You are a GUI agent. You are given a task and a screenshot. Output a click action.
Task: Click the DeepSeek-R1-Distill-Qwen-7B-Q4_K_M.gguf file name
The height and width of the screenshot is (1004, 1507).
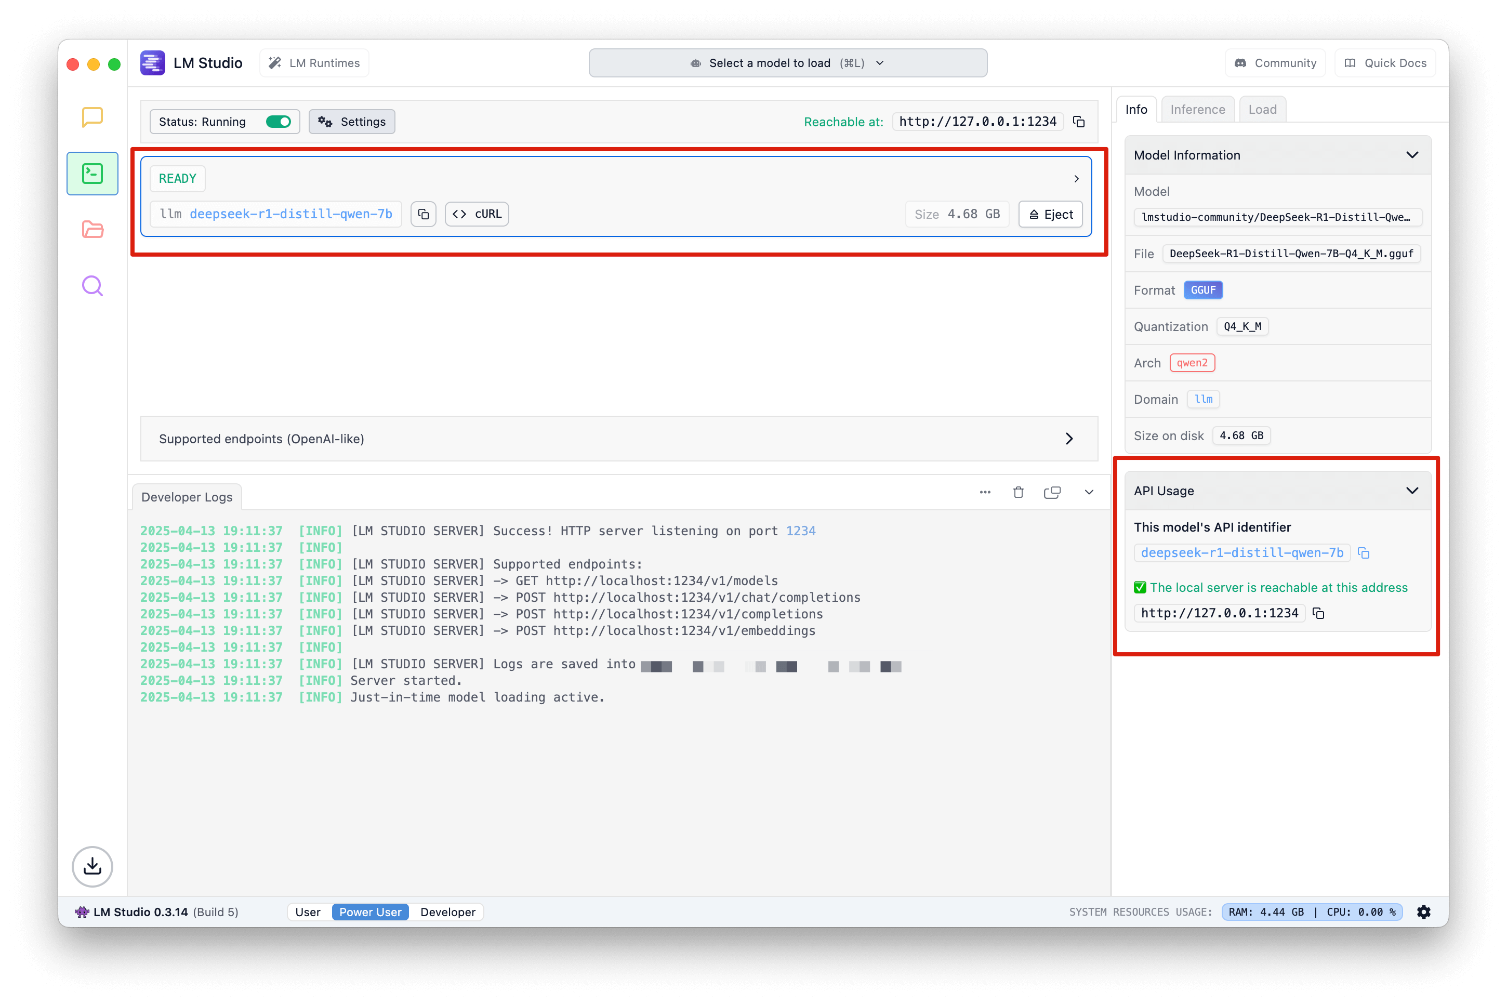pos(1291,254)
